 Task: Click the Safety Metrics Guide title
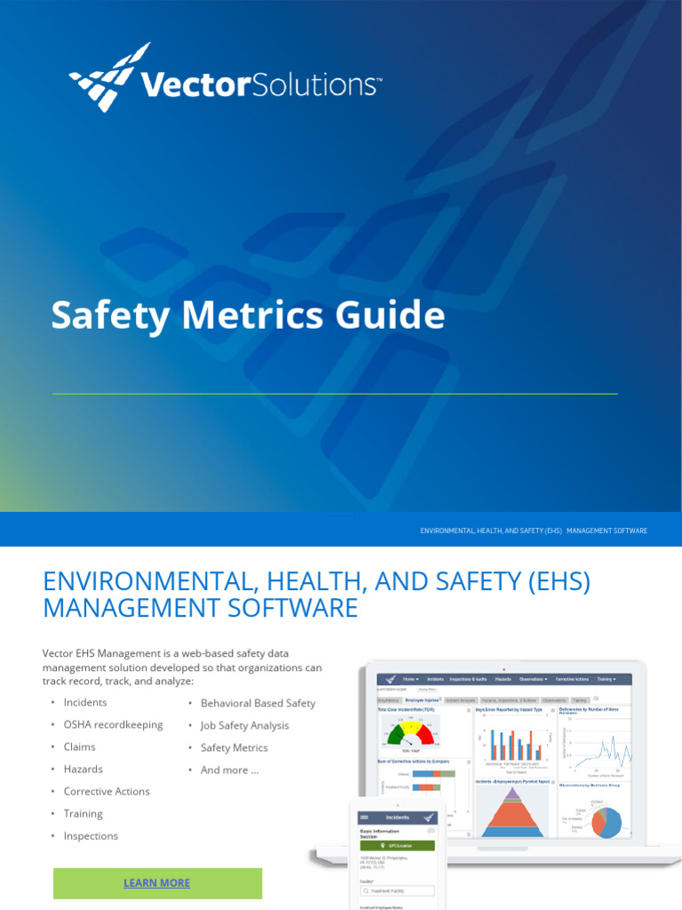pyautogui.click(x=249, y=316)
